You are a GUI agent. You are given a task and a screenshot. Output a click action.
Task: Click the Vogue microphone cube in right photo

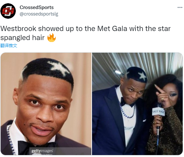click(158, 111)
